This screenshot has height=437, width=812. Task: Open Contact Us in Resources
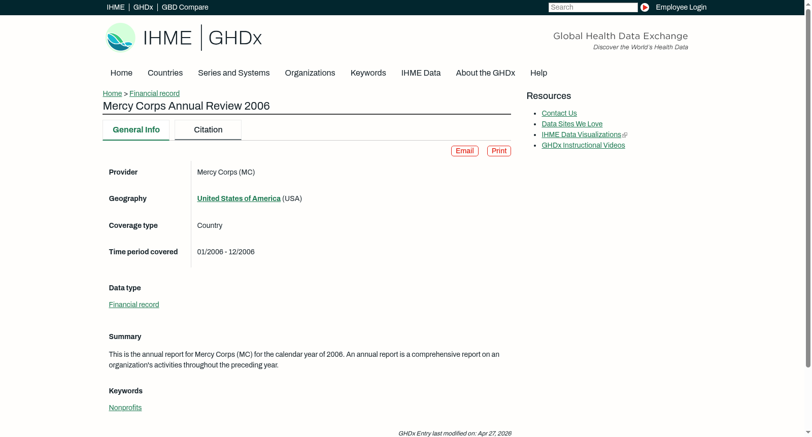tap(559, 113)
